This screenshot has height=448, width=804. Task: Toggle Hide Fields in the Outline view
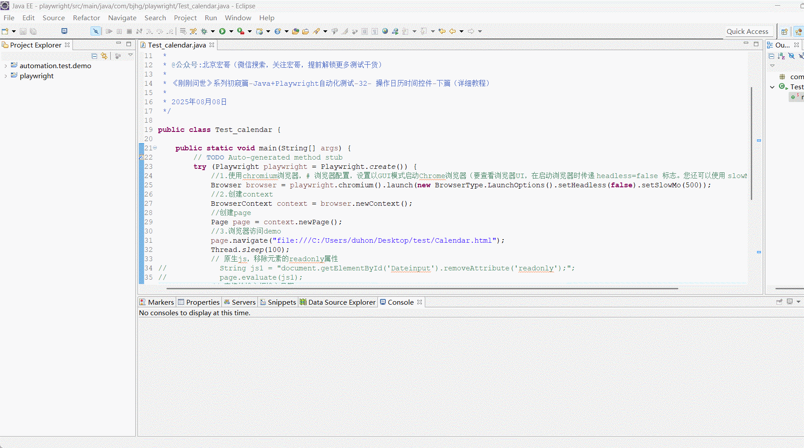(x=791, y=56)
